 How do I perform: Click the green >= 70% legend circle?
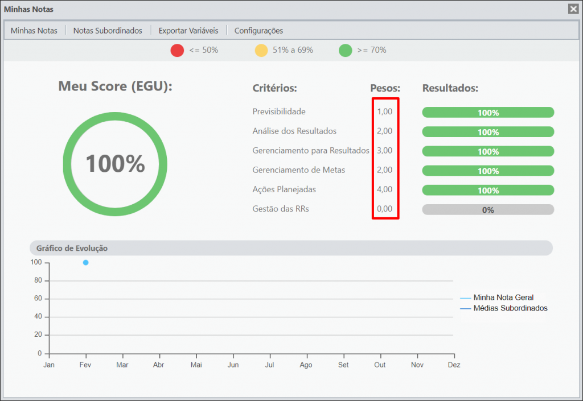[346, 50]
